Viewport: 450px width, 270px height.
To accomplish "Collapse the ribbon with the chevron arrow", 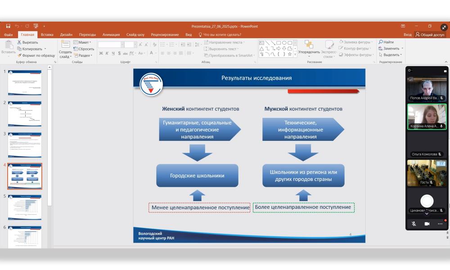I will (446, 62).
